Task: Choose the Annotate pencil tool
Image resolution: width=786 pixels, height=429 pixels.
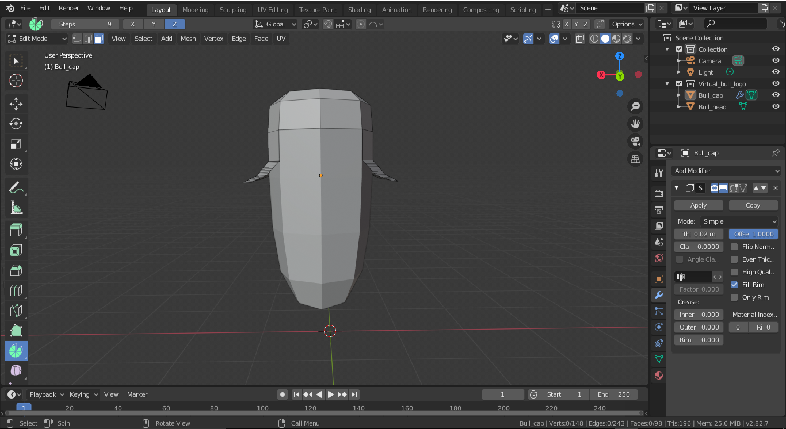Action: pos(16,187)
